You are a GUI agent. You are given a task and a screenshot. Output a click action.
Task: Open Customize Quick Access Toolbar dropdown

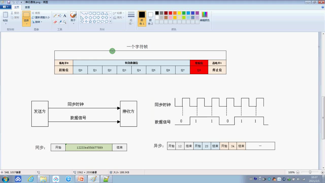point(21,2)
